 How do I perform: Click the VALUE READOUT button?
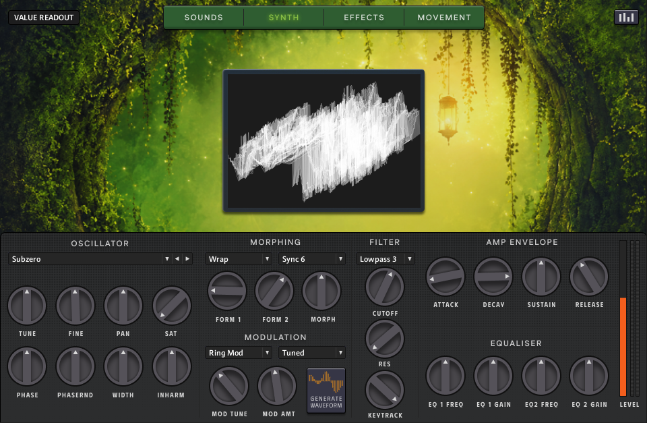coord(44,18)
